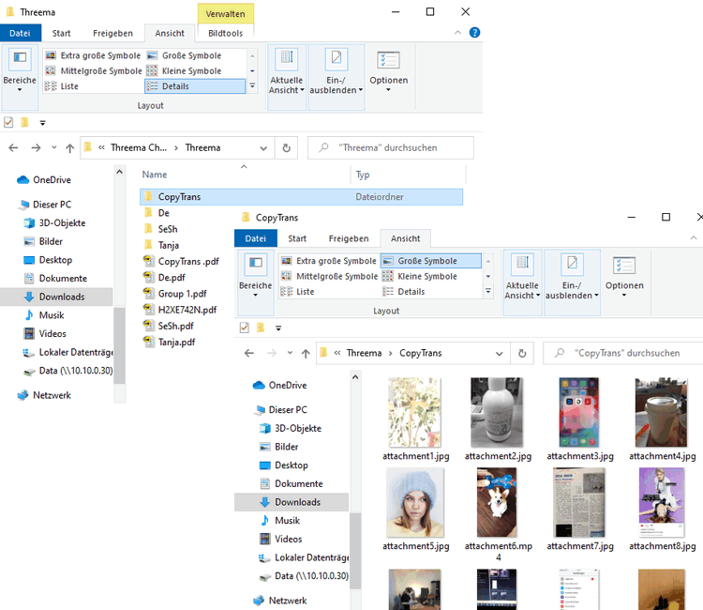The image size is (703, 610).
Task: Choose Mittelgroße Symbole in Threema window
Action: pos(94,71)
